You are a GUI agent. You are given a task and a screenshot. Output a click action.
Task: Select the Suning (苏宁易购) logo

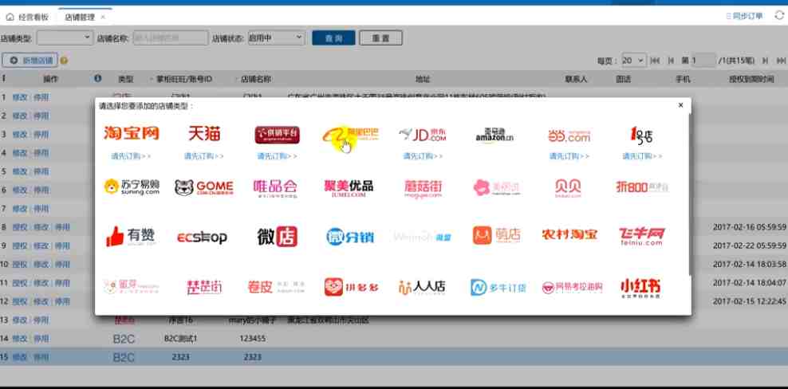pos(131,187)
